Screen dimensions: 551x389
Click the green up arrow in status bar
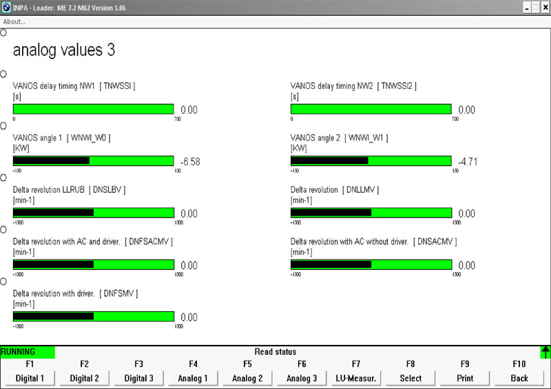point(545,353)
